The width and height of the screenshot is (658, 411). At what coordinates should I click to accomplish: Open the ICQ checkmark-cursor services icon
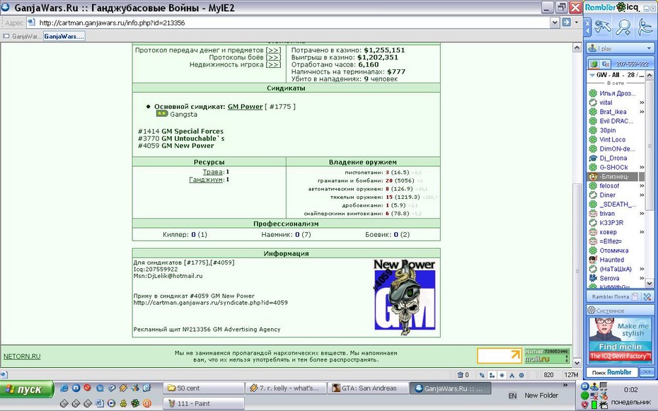click(603, 28)
